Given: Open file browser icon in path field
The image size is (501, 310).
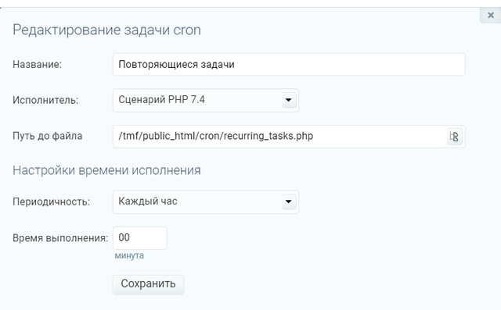Looking at the screenshot, I should pos(454,137).
